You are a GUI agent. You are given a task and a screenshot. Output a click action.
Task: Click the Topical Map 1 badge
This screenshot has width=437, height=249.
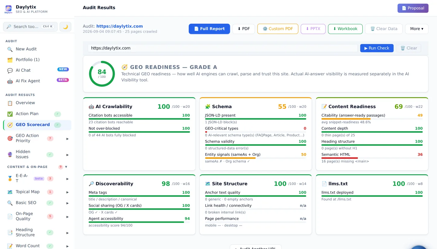tap(50, 192)
